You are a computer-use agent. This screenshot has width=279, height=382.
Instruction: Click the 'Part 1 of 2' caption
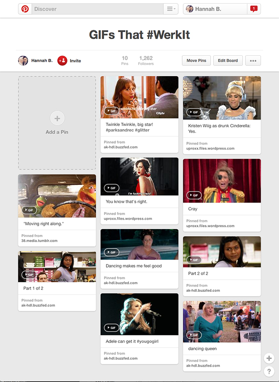[x=33, y=288]
